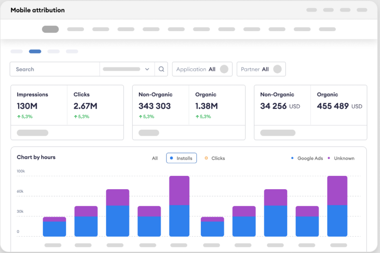Click the Google Ads blue legend dot
The height and width of the screenshot is (253, 380).
pos(292,158)
